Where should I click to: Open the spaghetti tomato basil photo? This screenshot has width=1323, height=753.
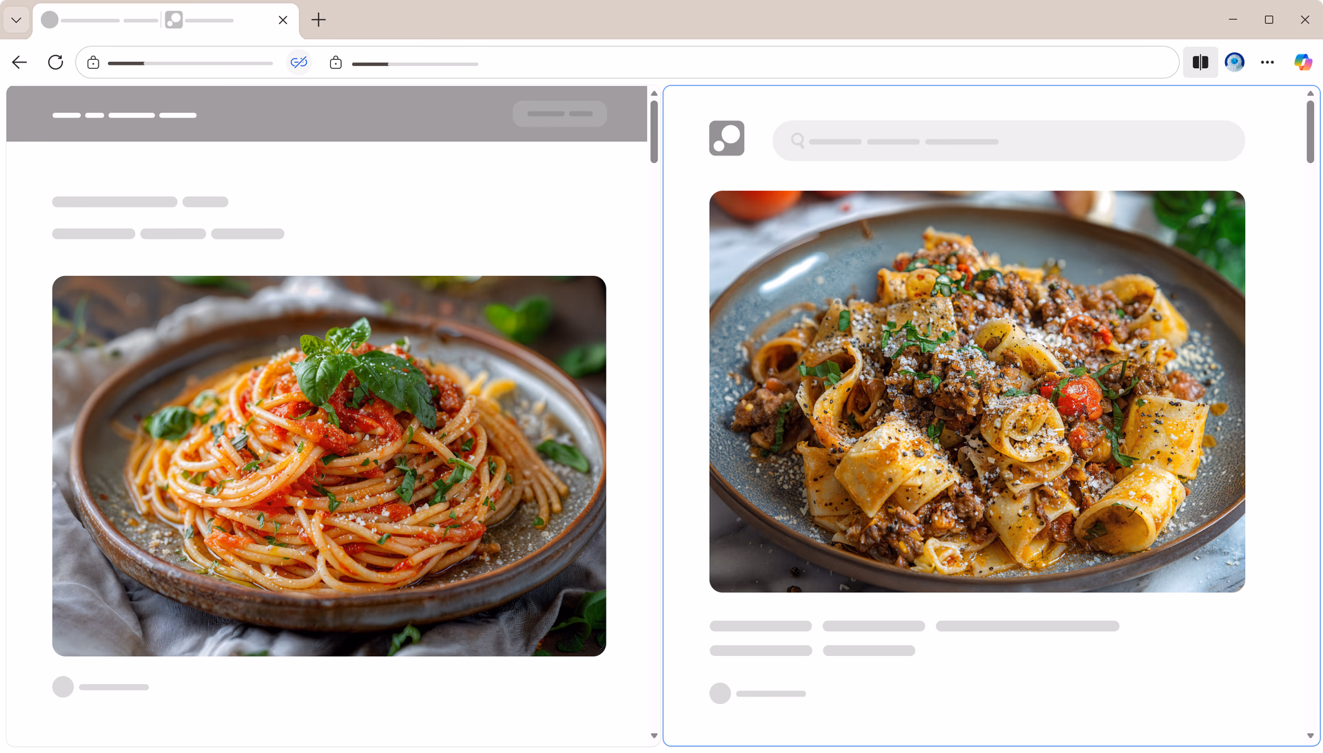(329, 465)
